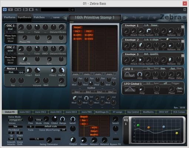The width and height of the screenshot is (189, 148).
Task: Toggle the Bypass FX button
Action: (116, 139)
